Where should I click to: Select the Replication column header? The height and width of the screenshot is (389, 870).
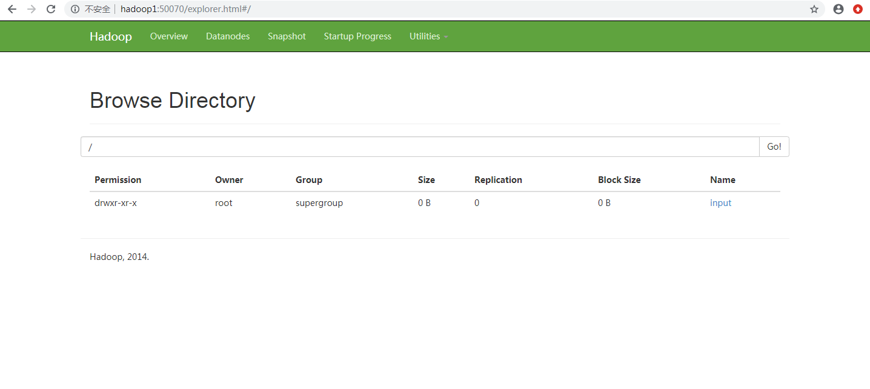point(498,180)
